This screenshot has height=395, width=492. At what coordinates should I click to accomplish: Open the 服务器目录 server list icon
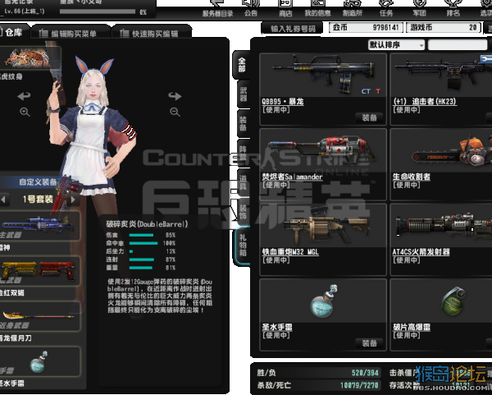[x=217, y=8]
